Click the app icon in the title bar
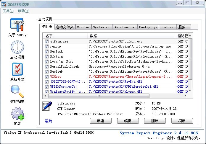The width and height of the screenshot is (206, 144). pyautogui.click(x=4, y=4)
